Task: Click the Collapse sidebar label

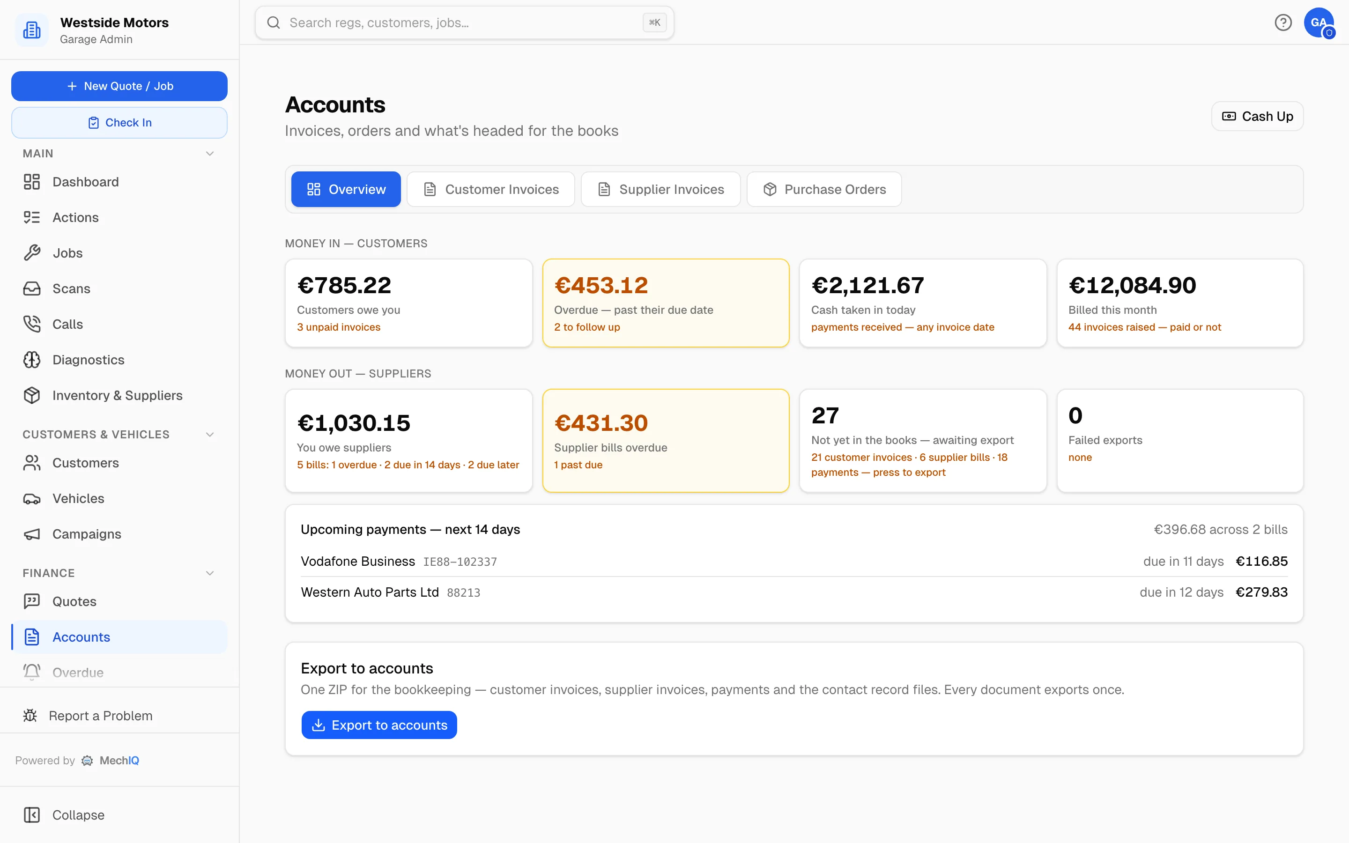Action: pyautogui.click(x=78, y=815)
